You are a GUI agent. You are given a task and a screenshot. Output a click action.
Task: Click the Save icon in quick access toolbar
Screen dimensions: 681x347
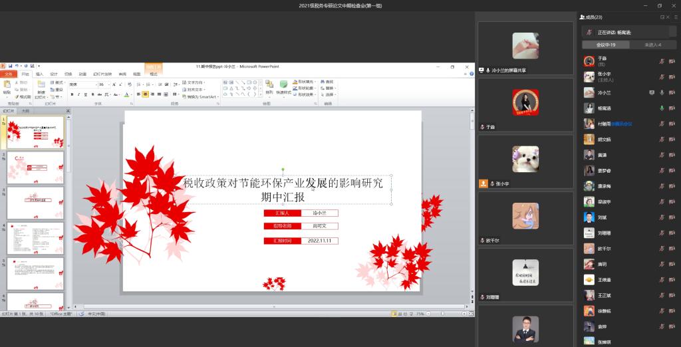9,66
